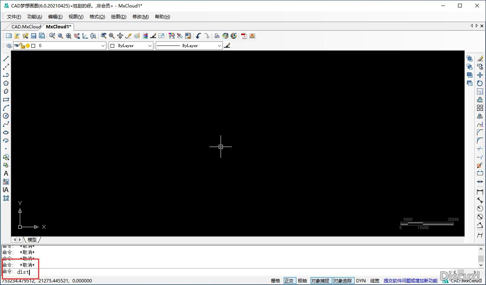Open the 编辑(E) menu

[55, 17]
